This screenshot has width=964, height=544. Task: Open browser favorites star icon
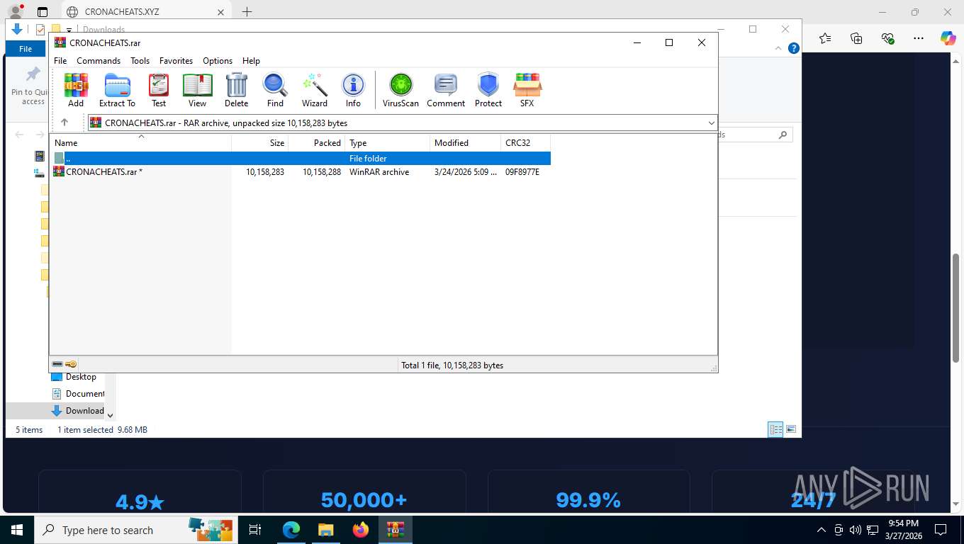tap(825, 38)
